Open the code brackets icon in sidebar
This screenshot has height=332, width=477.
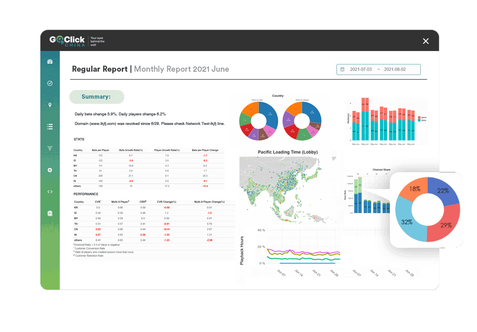(50, 191)
